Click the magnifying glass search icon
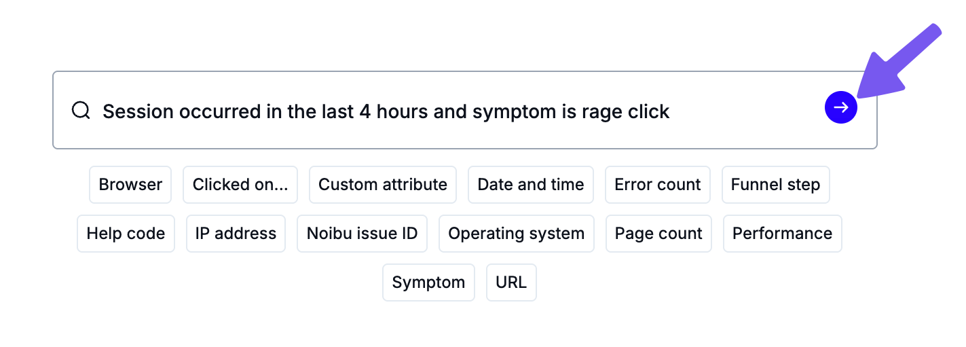Viewport: 966px width, 347px height. [81, 110]
